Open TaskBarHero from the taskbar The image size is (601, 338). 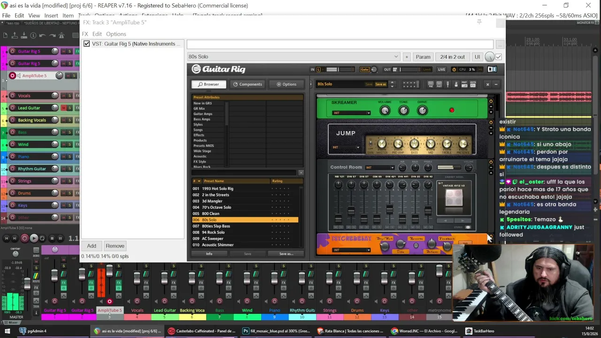480,331
